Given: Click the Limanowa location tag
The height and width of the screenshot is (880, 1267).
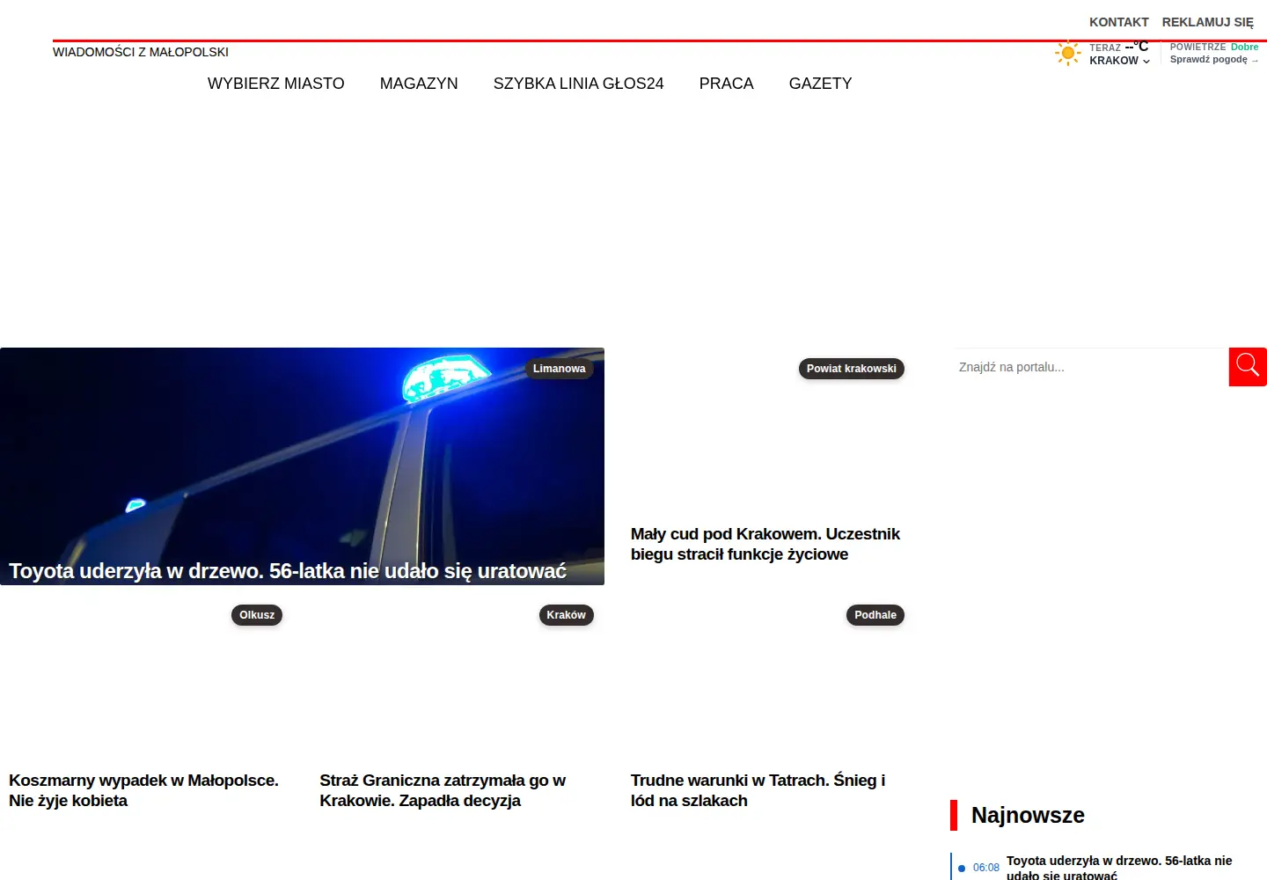Looking at the screenshot, I should tap(559, 369).
